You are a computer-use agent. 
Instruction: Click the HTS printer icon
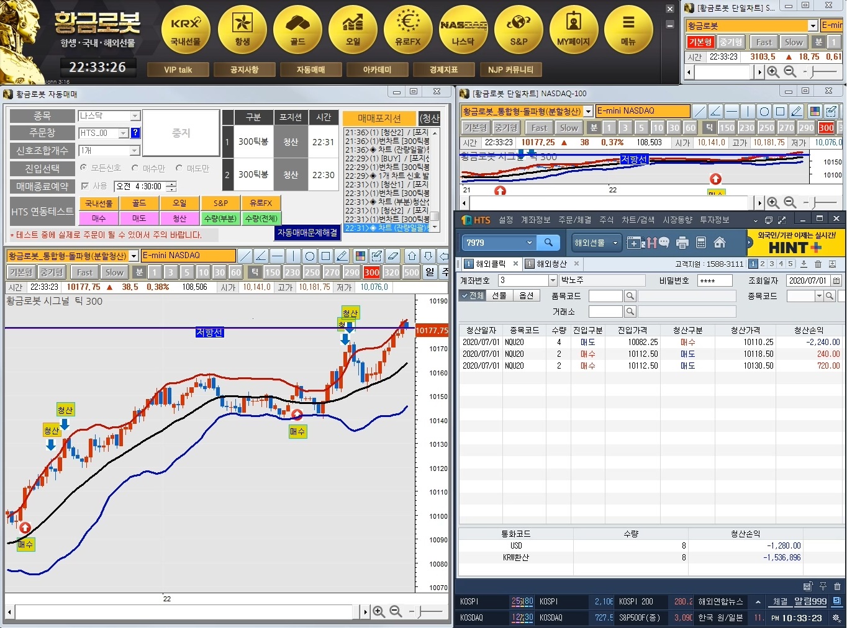[x=682, y=243]
